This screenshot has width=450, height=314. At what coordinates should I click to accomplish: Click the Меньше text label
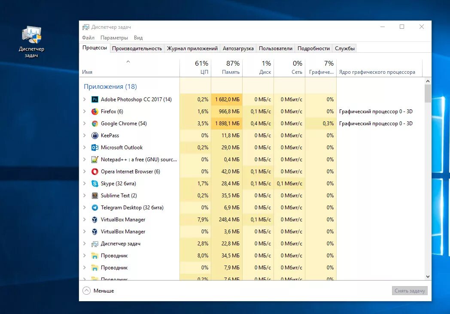point(103,291)
